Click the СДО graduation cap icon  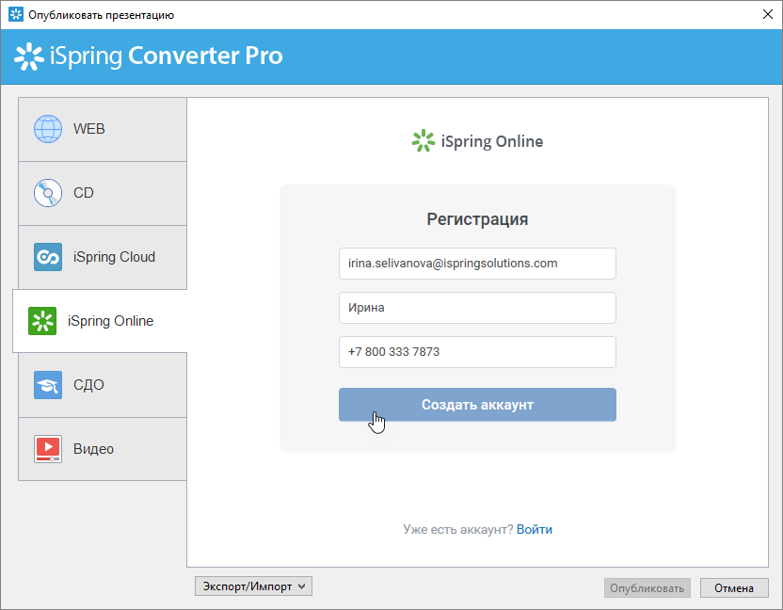[48, 385]
